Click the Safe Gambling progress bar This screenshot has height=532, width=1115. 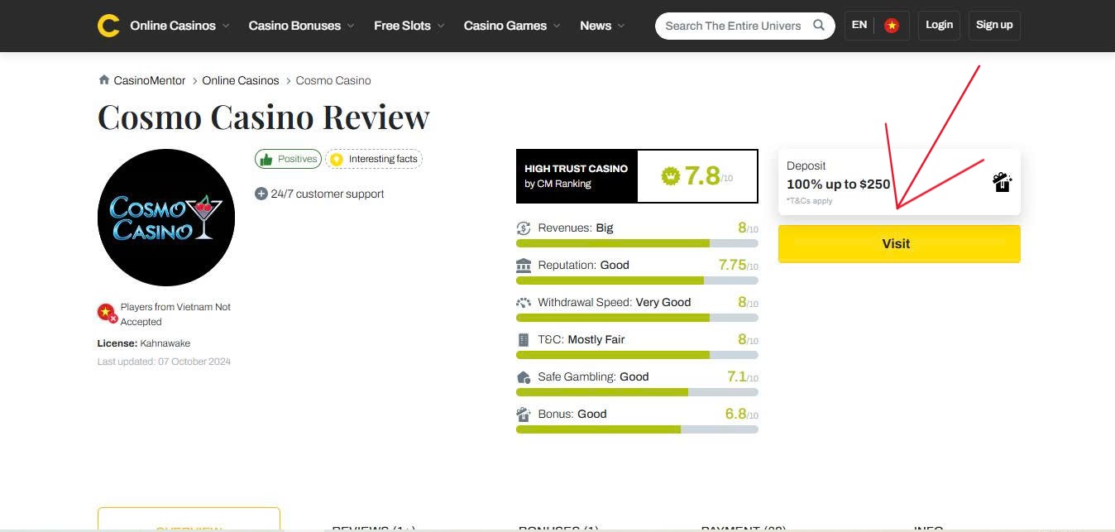pyautogui.click(x=637, y=392)
